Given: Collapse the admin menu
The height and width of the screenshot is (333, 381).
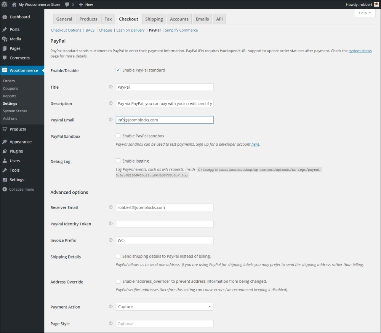Looking at the screenshot, I should tap(5, 189).
